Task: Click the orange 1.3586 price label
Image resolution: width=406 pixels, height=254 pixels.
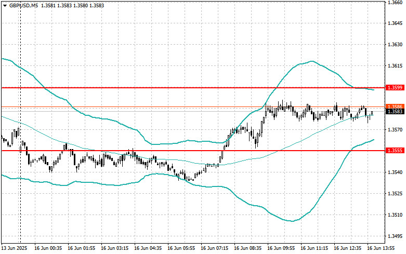Action: coord(395,106)
